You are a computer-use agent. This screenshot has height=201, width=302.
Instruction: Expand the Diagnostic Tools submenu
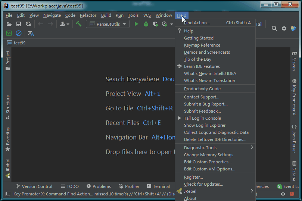pos(215,148)
